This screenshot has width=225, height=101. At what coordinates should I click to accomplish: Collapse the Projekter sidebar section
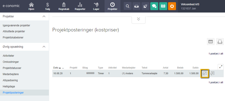point(44,16)
